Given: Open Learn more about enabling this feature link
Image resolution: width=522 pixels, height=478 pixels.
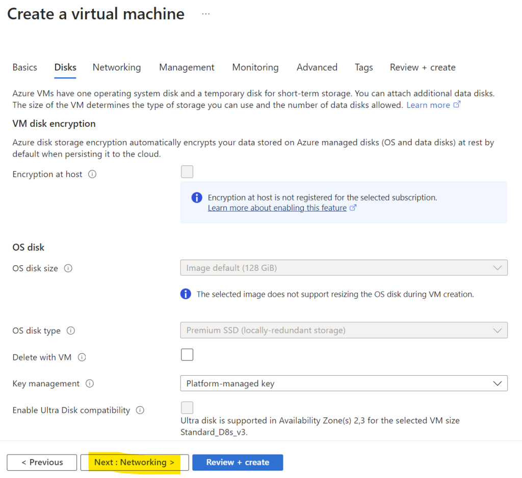Looking at the screenshot, I should click(277, 208).
